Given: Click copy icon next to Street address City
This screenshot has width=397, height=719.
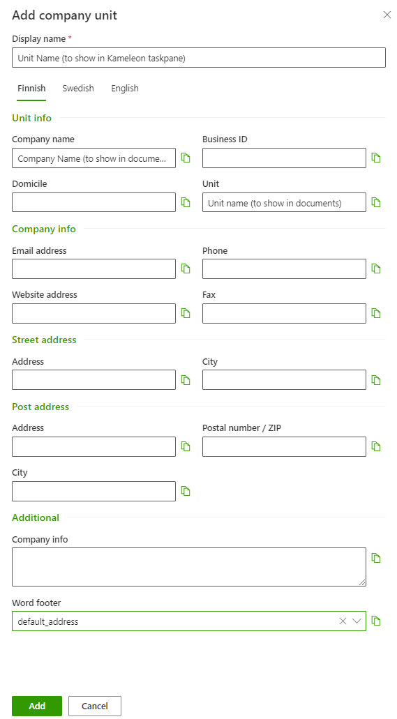Looking at the screenshot, I should [x=376, y=380].
